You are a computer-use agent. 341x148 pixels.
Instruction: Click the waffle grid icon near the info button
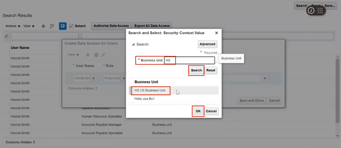320,11
